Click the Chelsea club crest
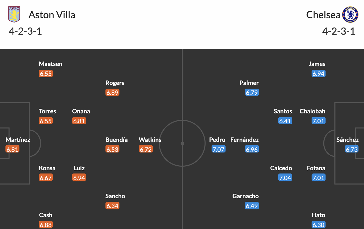The height and width of the screenshot is (229, 364). click(x=350, y=15)
